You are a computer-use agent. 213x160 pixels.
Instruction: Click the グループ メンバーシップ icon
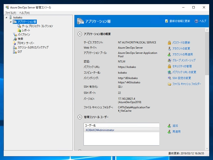pyautogui.click(x=169, y=61)
